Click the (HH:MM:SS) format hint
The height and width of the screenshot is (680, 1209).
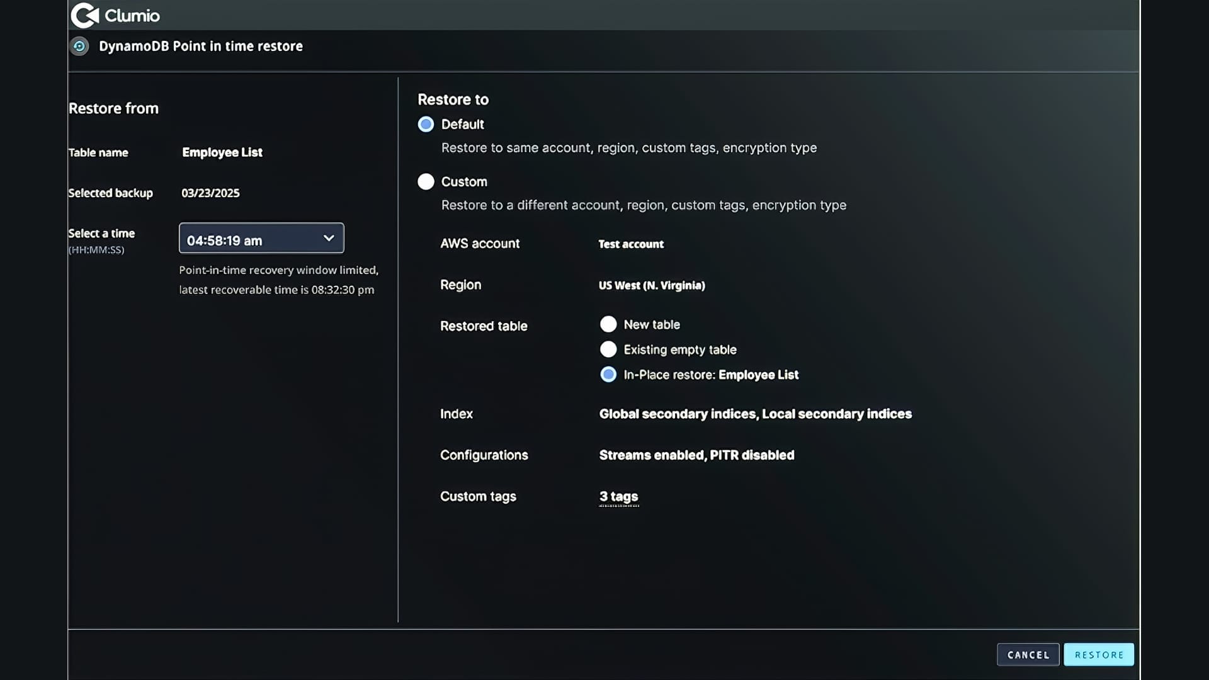click(96, 250)
